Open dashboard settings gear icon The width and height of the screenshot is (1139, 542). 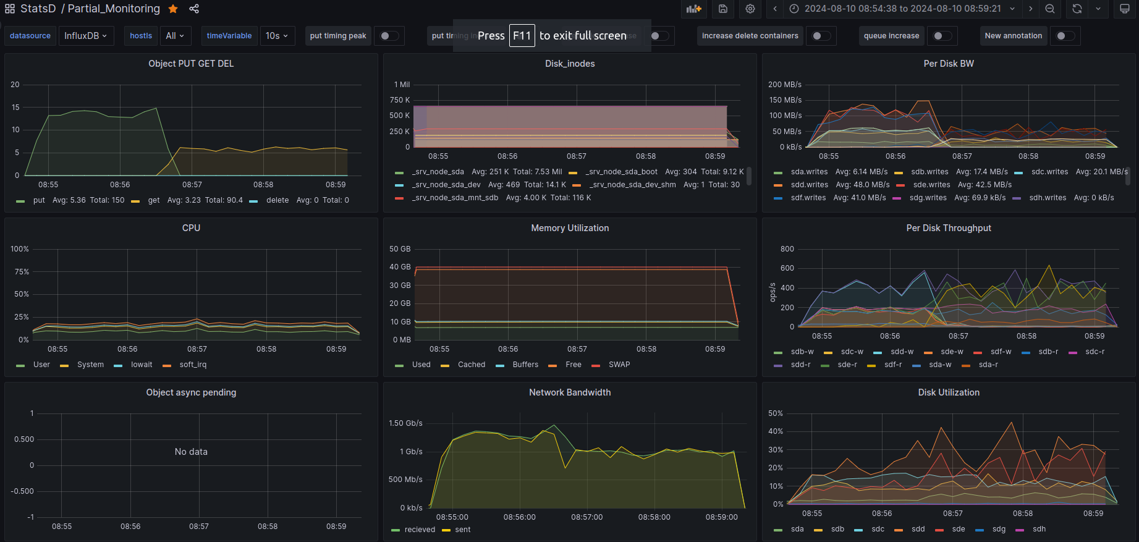(x=750, y=9)
